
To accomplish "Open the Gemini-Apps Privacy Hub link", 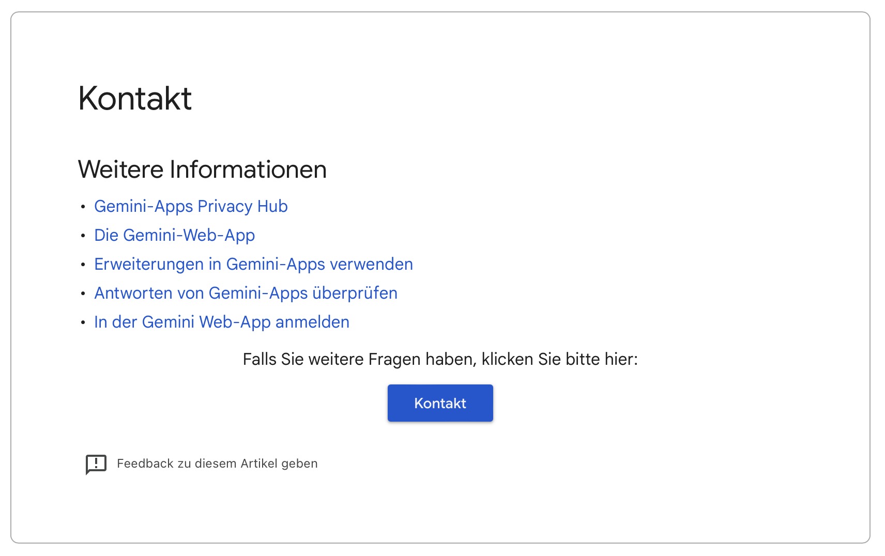I will click(x=191, y=206).
